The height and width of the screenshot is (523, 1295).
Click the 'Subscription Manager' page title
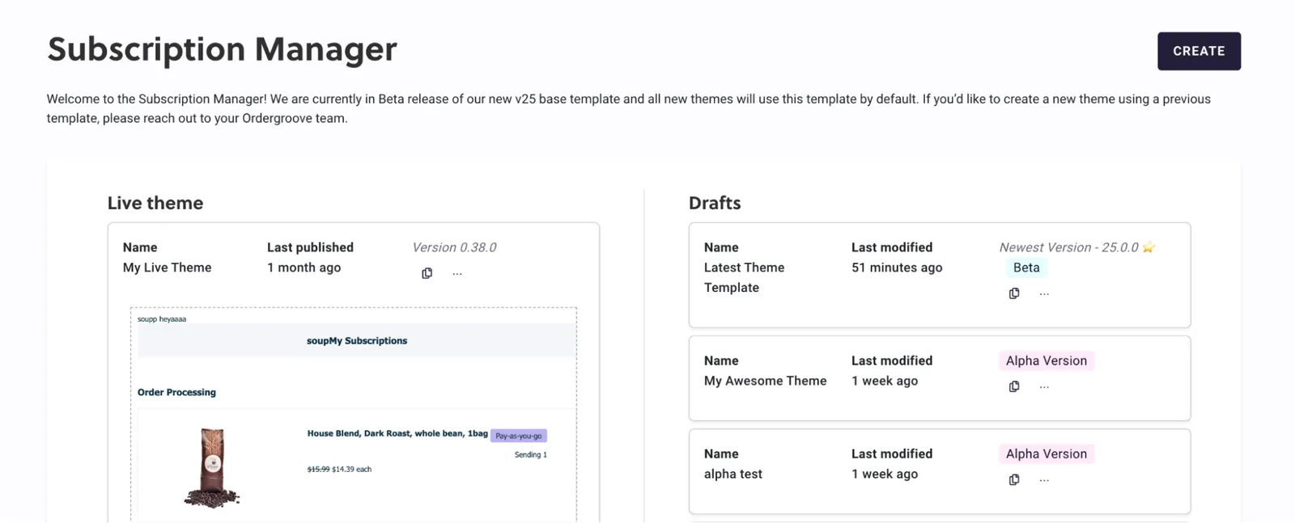point(223,49)
